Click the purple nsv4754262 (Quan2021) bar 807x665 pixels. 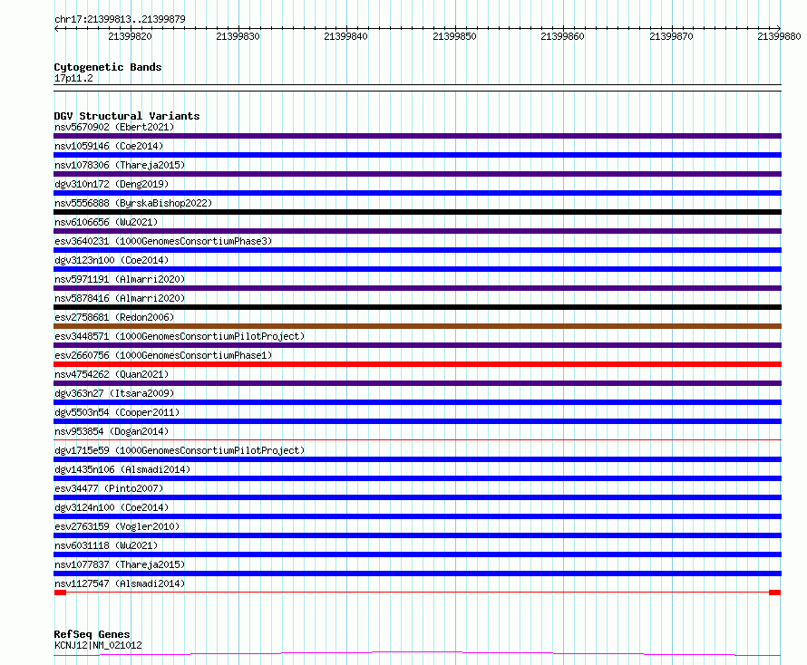(417, 383)
